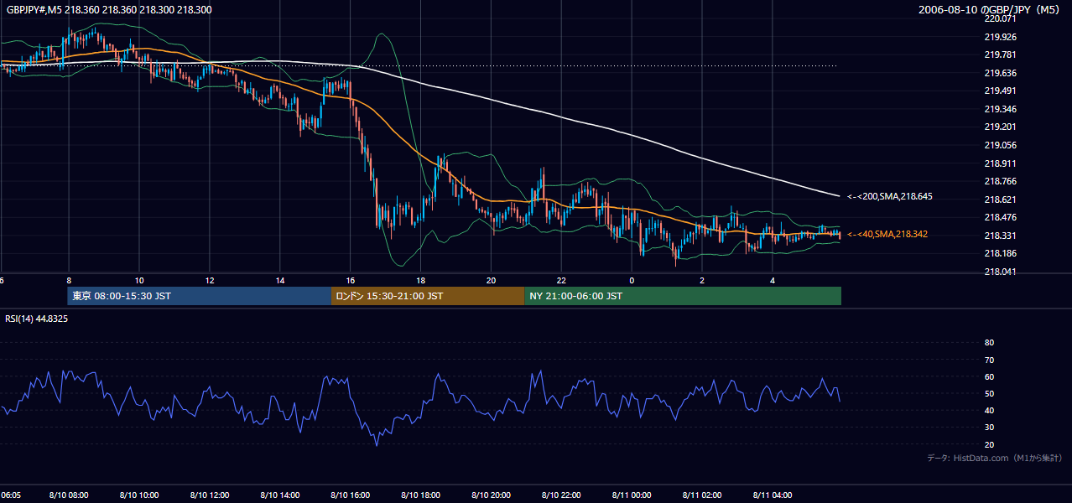Screen dimensions: 1072x503
Task: Click the 8/11 02:00 time label
Action: [x=704, y=495]
